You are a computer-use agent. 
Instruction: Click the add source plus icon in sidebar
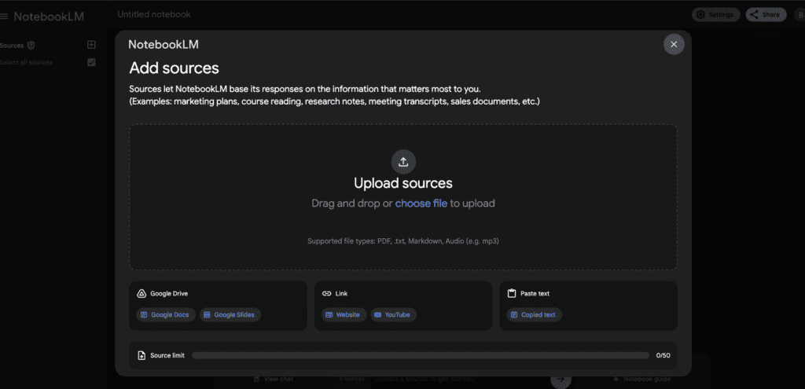(x=91, y=45)
